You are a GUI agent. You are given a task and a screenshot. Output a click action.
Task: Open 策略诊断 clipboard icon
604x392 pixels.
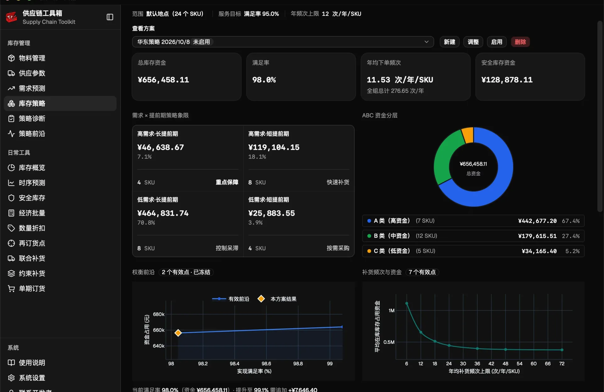coord(11,118)
